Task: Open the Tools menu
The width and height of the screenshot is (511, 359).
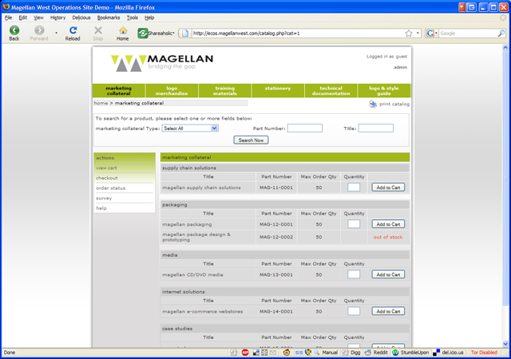Action: tap(132, 18)
